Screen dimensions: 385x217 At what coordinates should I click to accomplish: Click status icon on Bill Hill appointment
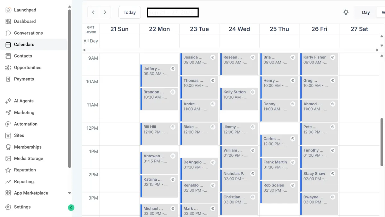pos(173,127)
